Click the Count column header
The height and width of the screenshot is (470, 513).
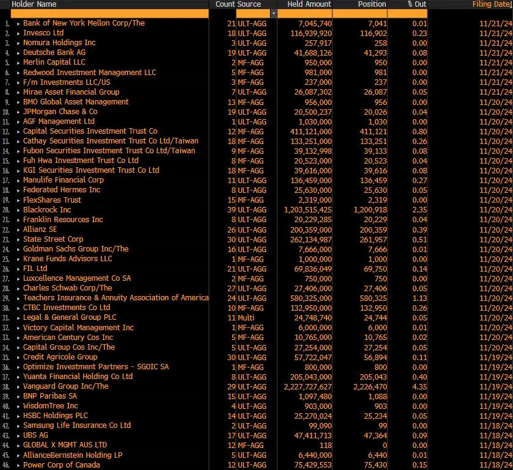(225, 4)
